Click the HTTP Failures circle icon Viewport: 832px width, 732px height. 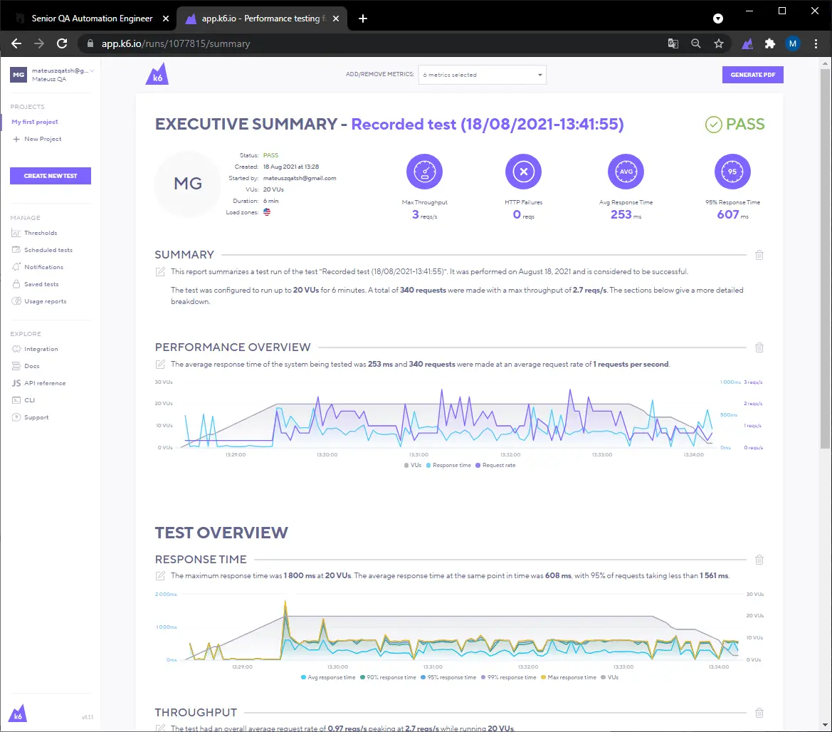coord(523,172)
